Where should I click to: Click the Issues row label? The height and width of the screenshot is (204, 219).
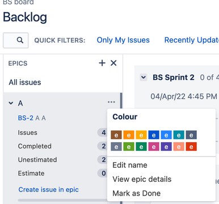(27, 133)
